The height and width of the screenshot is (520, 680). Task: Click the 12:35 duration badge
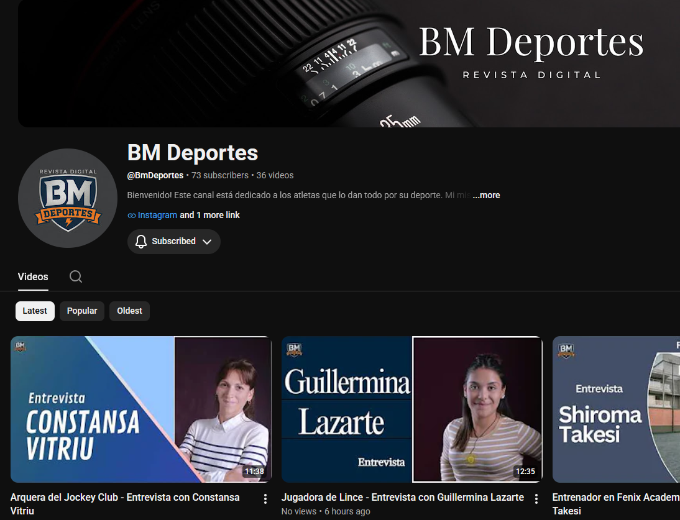(x=525, y=472)
